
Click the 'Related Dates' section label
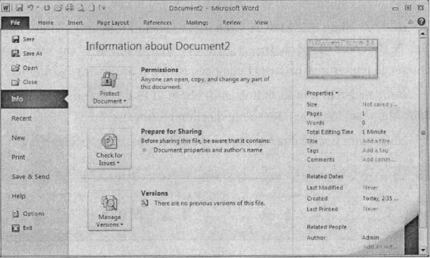coord(325,176)
